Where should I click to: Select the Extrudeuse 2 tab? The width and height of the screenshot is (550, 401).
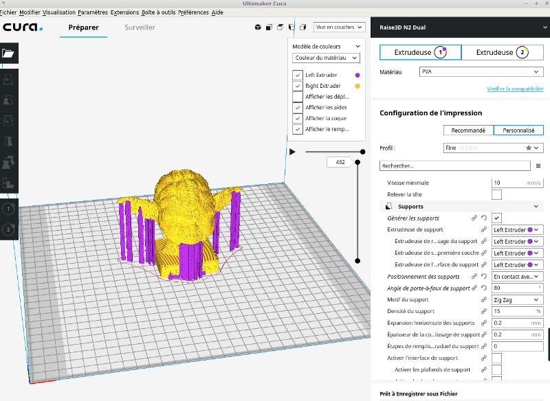click(x=503, y=53)
